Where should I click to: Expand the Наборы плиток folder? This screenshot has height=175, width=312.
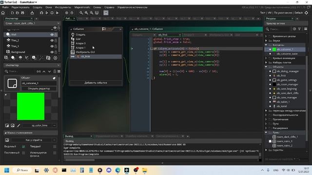pyautogui.click(x=266, y=63)
